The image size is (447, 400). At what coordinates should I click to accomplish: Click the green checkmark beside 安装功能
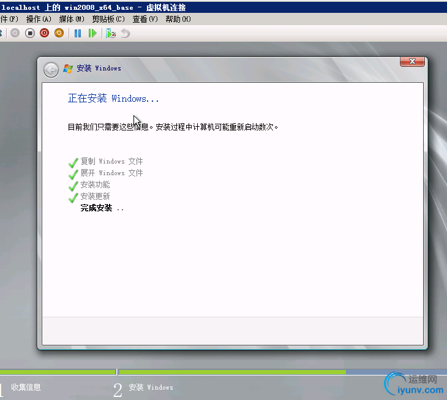pyautogui.click(x=73, y=186)
